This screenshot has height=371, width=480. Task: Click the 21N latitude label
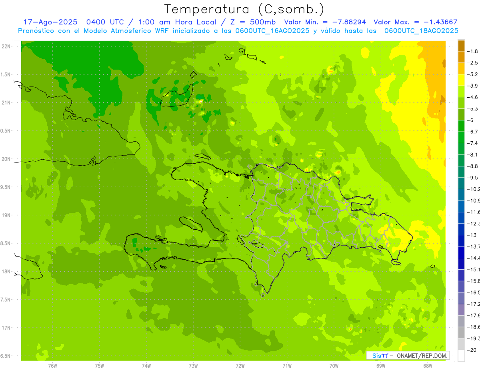[6, 103]
